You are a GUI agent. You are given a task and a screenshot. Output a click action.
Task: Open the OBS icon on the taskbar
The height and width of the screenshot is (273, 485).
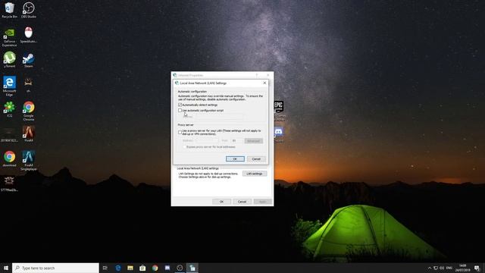(180, 268)
